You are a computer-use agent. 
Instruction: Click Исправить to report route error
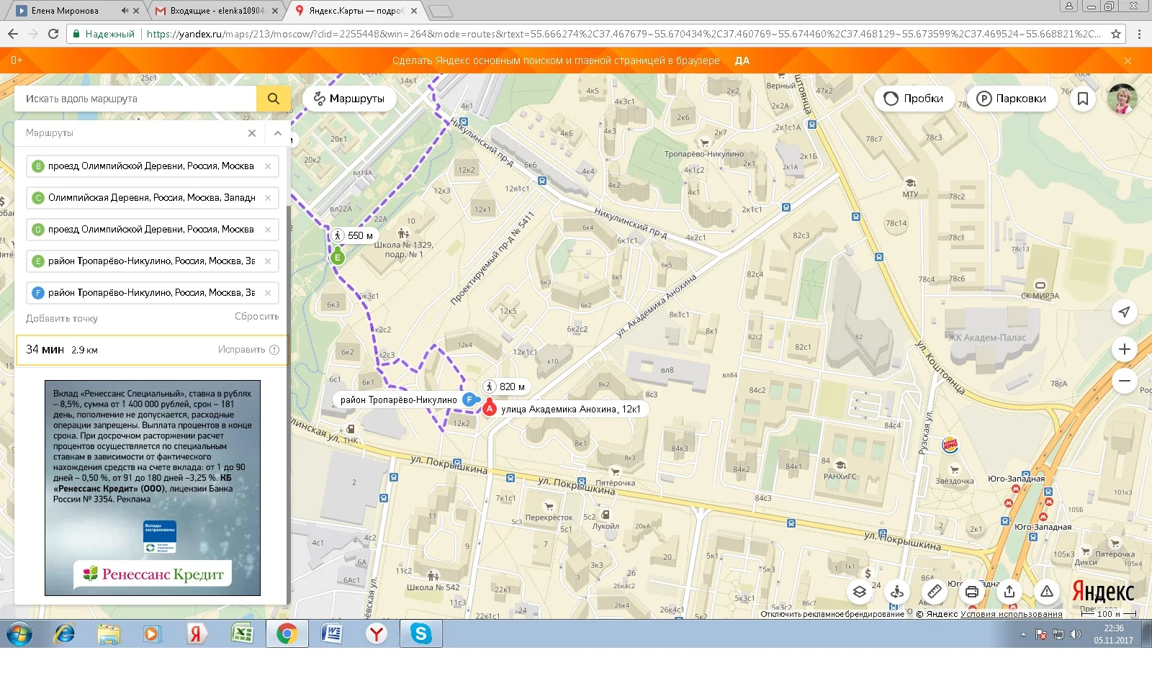pos(248,350)
